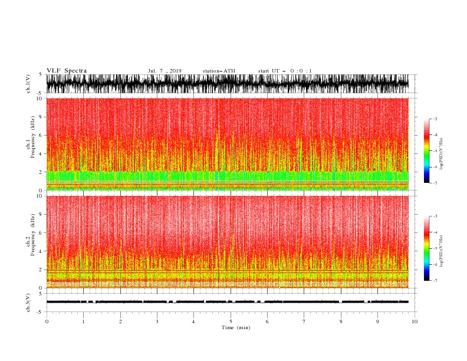This screenshot has height=361, width=467.
Task: Click the ch.2 frequency tick label "2"
Action: click(x=41, y=270)
